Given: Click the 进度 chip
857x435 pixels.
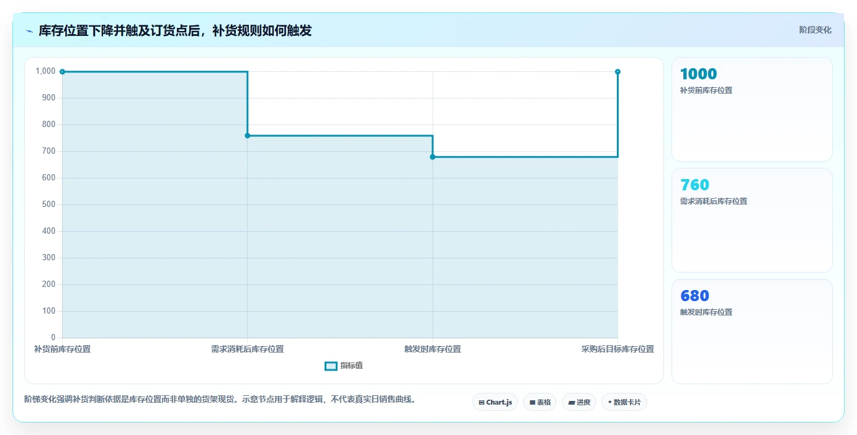Looking at the screenshot, I should pos(579,402).
